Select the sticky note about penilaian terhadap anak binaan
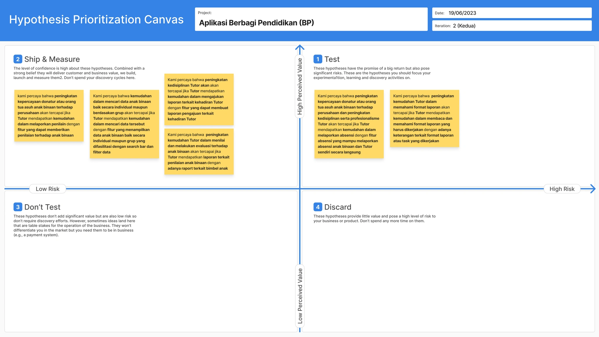This screenshot has width=599, height=337. (49, 116)
